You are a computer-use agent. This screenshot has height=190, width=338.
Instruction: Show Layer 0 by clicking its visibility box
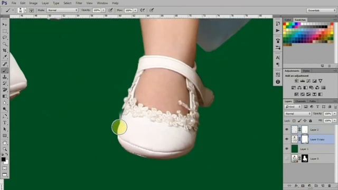[x=287, y=158]
